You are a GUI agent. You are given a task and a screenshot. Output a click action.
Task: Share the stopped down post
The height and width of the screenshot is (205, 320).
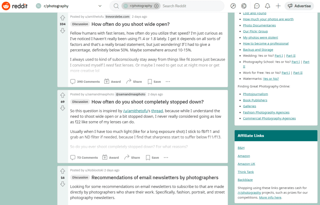pyautogui.click(x=132, y=157)
